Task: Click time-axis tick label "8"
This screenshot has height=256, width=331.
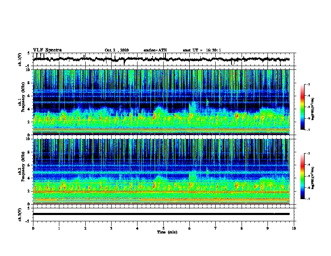Action: click(242, 228)
